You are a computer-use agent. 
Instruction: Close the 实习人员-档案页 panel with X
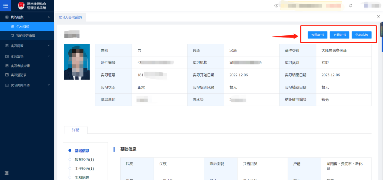click(x=379, y=16)
